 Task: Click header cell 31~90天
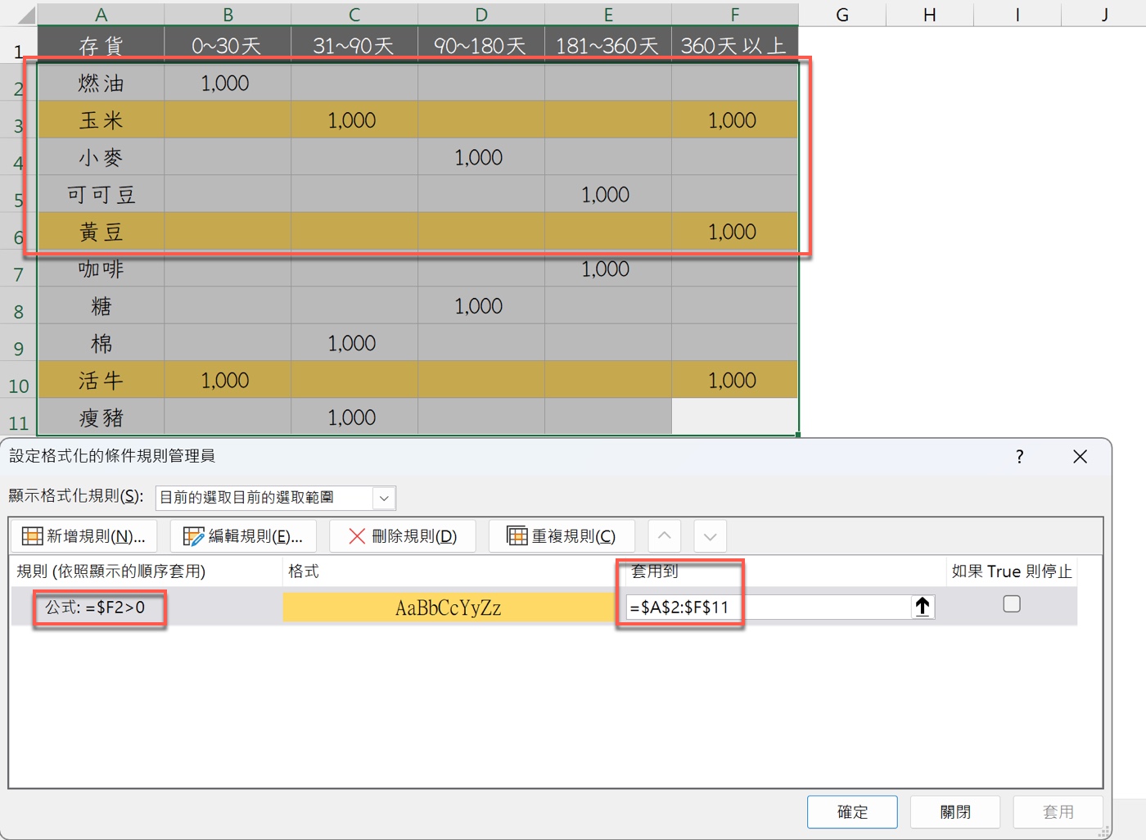click(x=354, y=45)
